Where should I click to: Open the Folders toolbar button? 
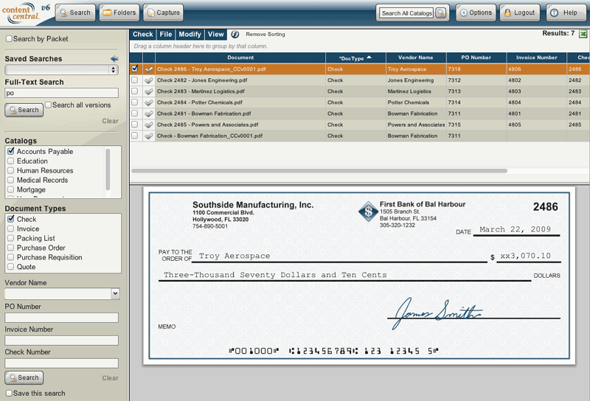coord(119,13)
